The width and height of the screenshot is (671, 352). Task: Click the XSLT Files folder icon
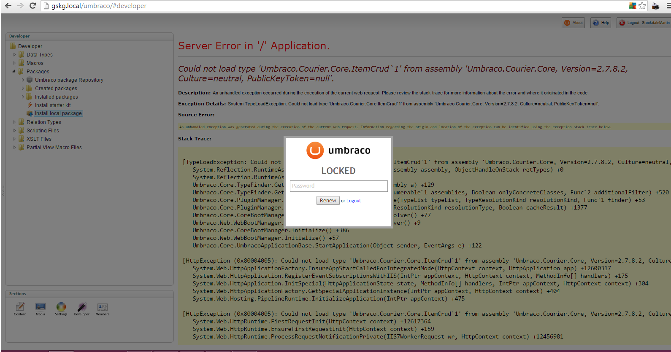(x=21, y=139)
